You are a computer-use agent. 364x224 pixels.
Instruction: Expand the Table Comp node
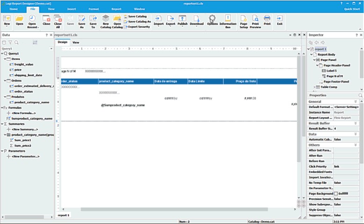point(314,87)
